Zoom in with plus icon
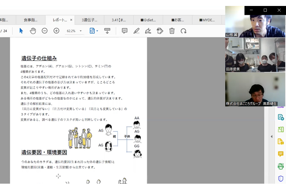The width and height of the screenshot is (286, 190). (56, 31)
